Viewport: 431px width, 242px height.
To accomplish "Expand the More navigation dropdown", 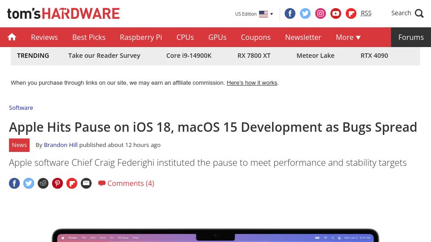I will [x=348, y=37].
